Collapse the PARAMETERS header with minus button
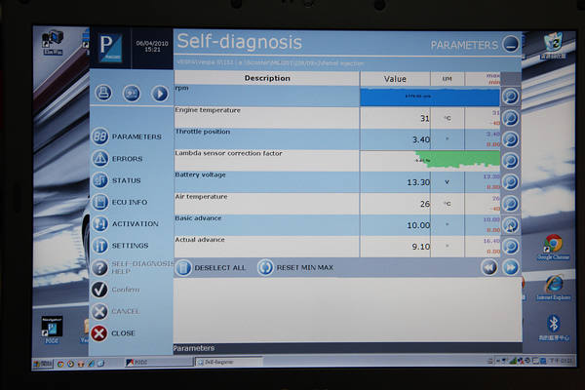 pyautogui.click(x=511, y=44)
